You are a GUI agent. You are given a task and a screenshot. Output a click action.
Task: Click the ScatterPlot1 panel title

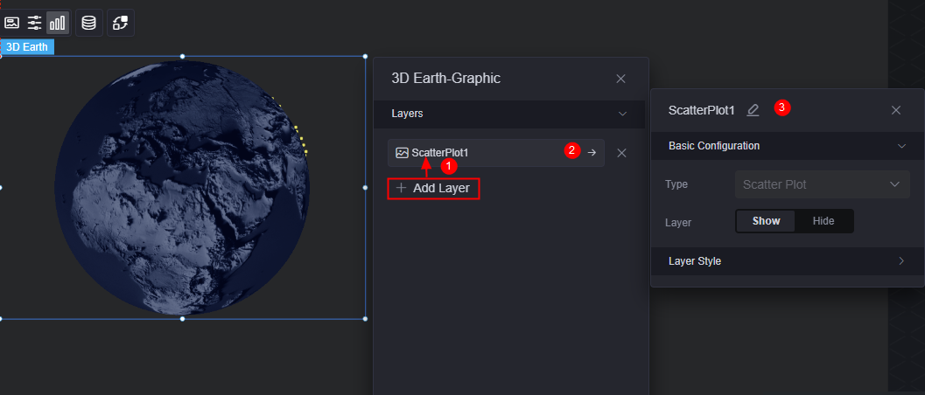(702, 110)
